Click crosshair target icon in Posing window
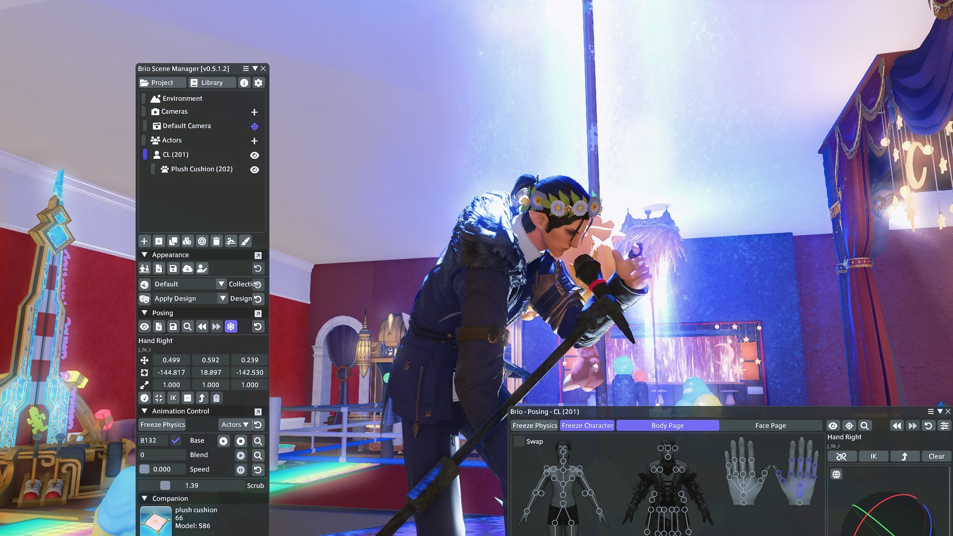The height and width of the screenshot is (536, 953). pos(849,426)
